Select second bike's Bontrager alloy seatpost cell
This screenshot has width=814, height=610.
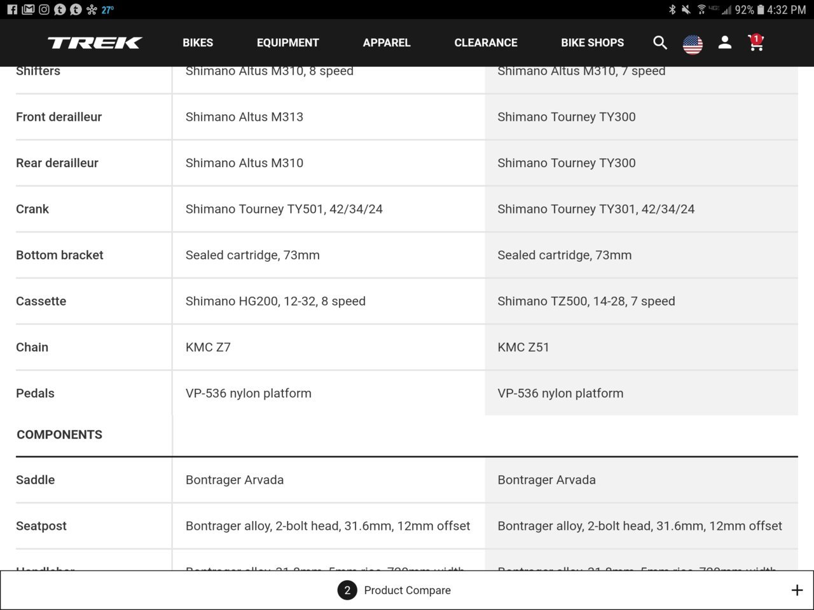pyautogui.click(x=641, y=526)
